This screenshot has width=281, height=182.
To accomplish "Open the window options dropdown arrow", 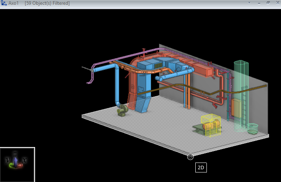I will point(249,3).
